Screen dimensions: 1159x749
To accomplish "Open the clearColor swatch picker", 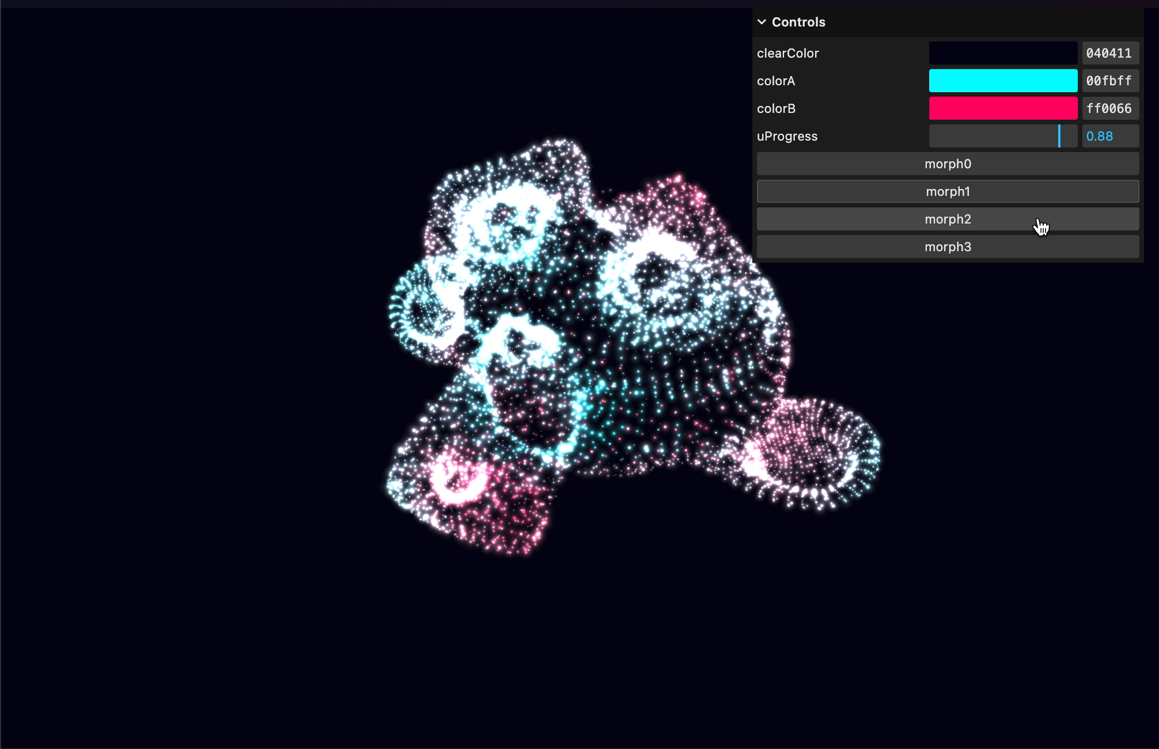I will (1003, 53).
